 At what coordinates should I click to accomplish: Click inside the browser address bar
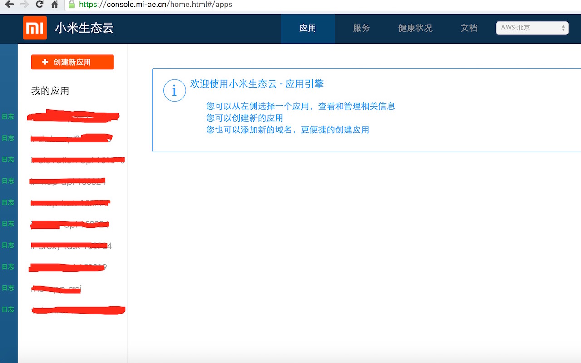point(182,5)
